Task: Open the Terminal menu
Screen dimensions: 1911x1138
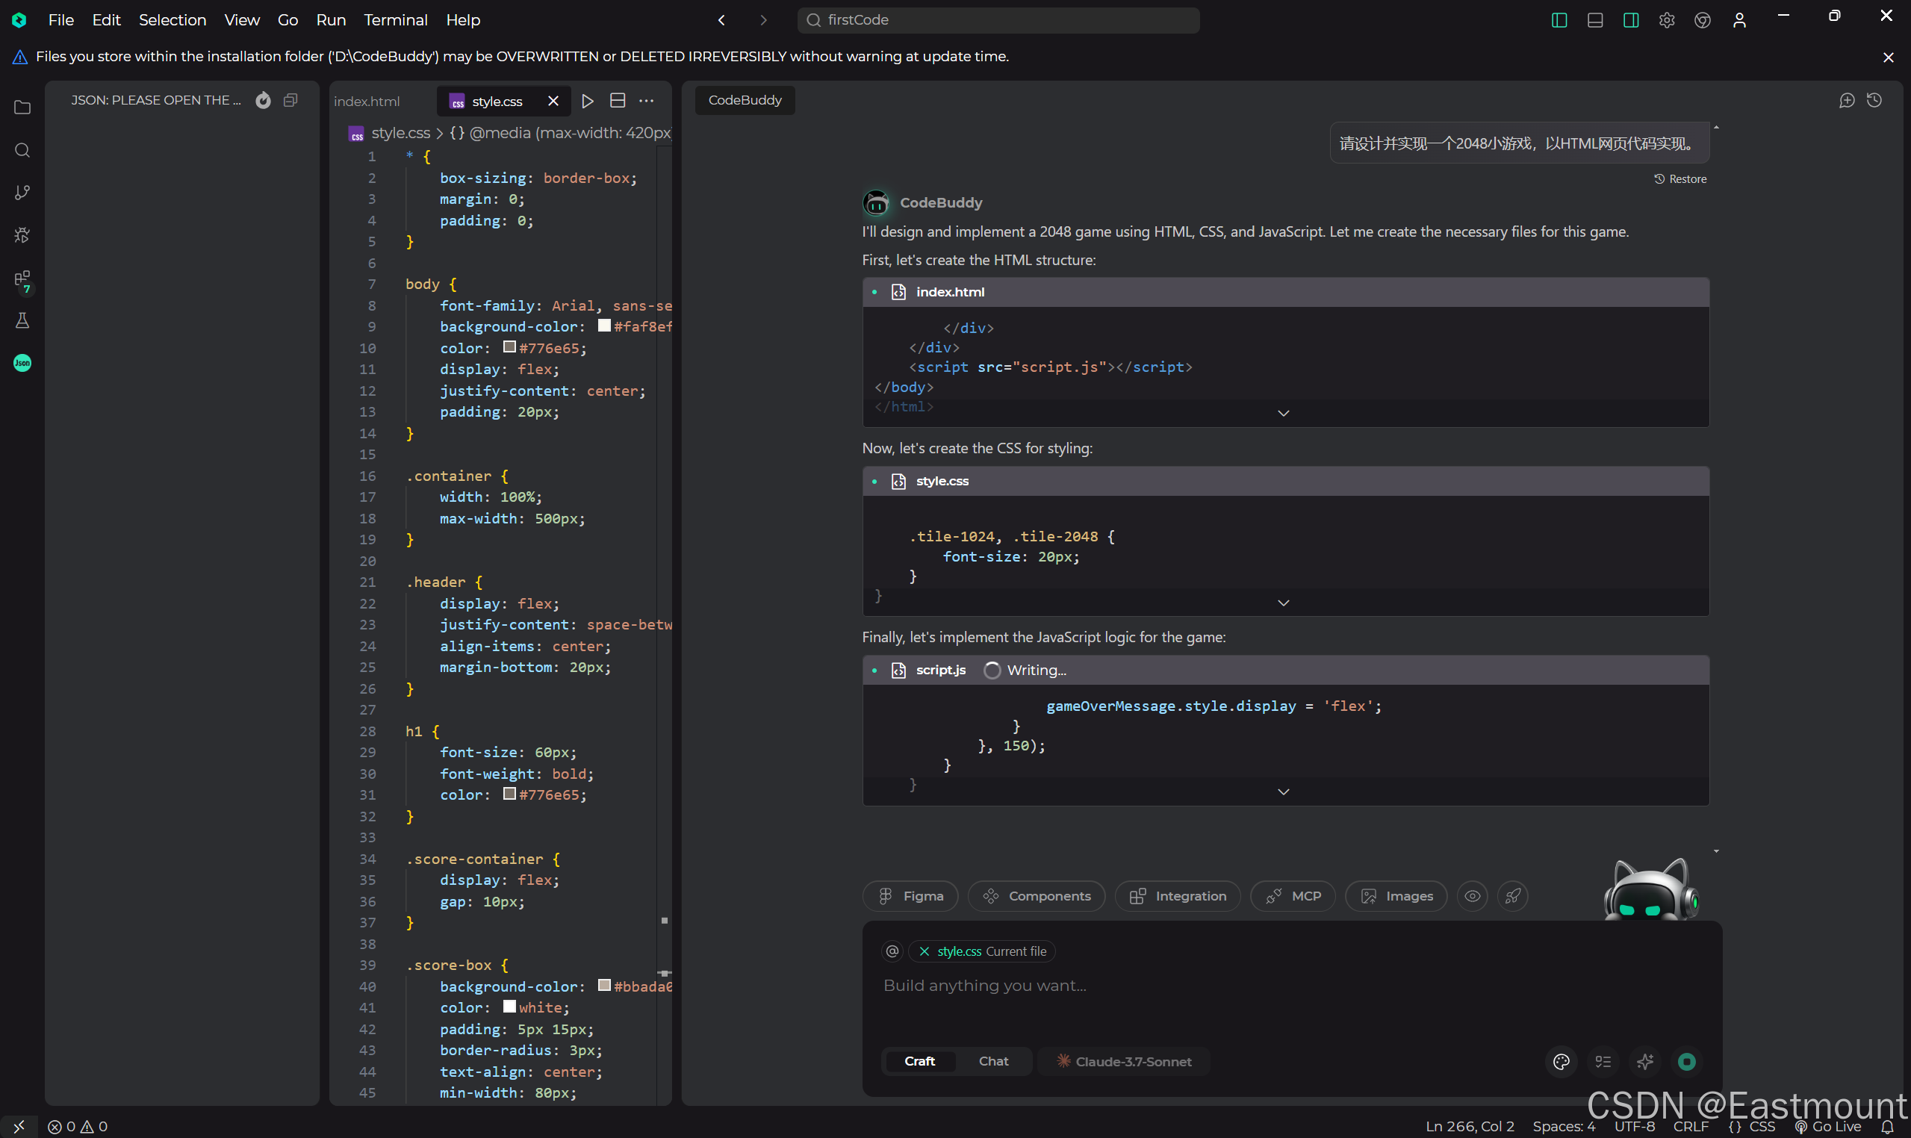Action: tap(395, 20)
